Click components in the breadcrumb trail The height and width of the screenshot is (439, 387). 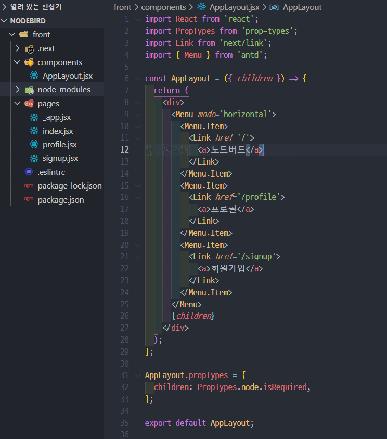click(x=163, y=7)
